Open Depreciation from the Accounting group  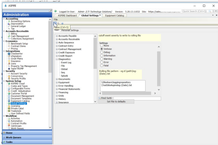click(x=17, y=24)
